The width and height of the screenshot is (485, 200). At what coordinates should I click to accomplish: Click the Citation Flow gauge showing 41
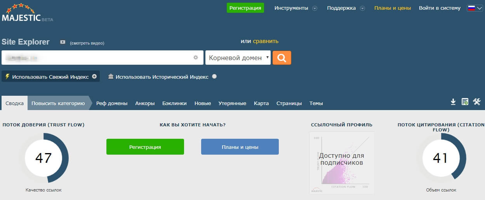[441, 158]
